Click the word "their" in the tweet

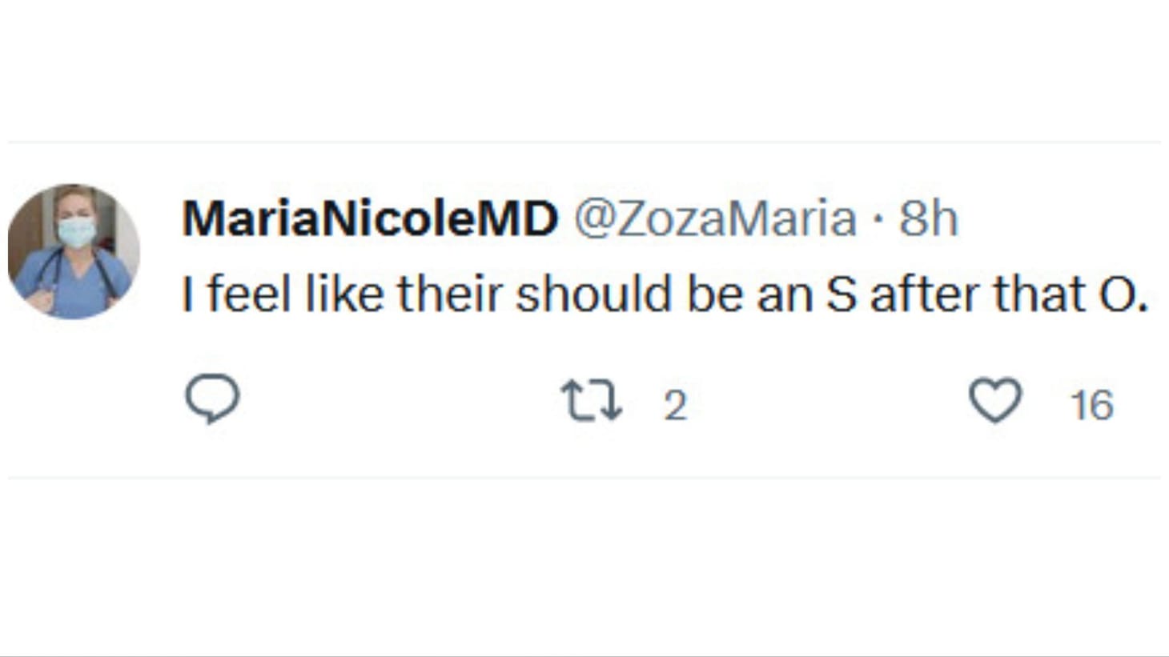(x=452, y=294)
